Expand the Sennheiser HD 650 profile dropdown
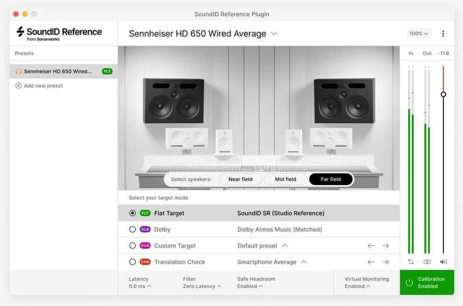The width and height of the screenshot is (463, 306). 274,34
